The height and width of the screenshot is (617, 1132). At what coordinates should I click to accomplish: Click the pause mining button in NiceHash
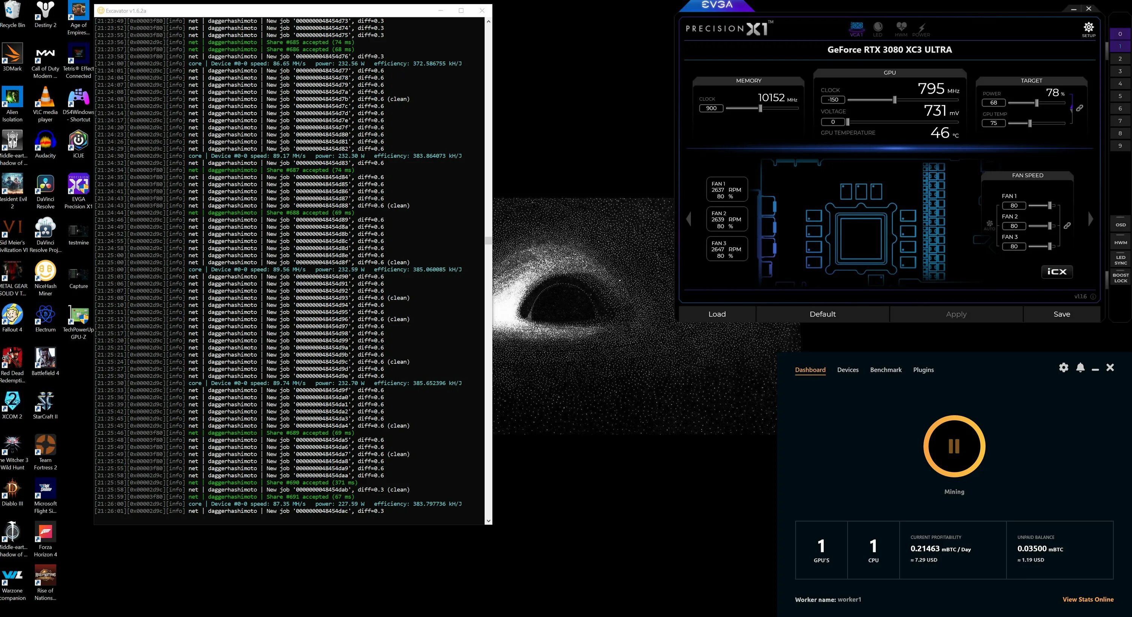(954, 446)
